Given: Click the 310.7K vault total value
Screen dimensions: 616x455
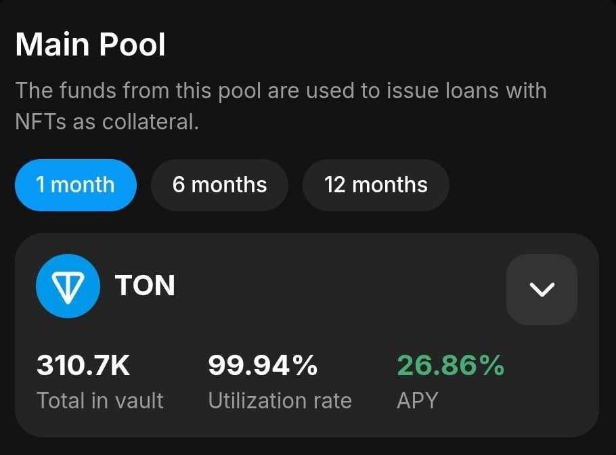Looking at the screenshot, I should (83, 366).
